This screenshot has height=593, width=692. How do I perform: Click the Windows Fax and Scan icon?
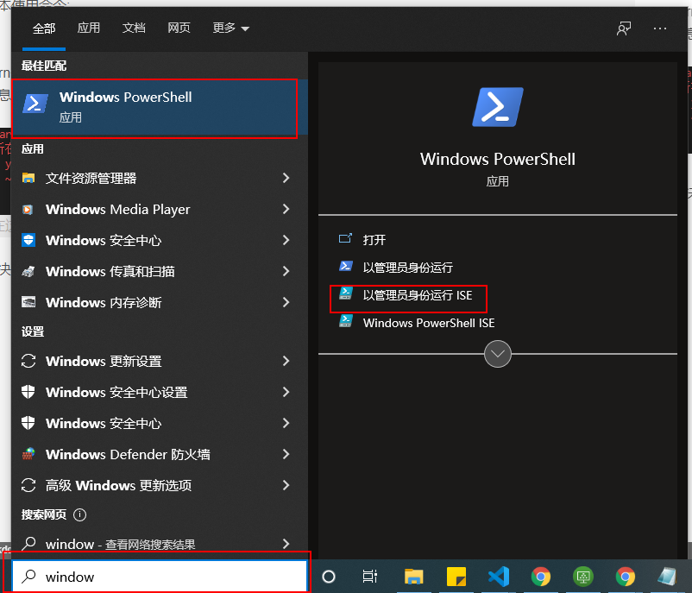tap(28, 271)
